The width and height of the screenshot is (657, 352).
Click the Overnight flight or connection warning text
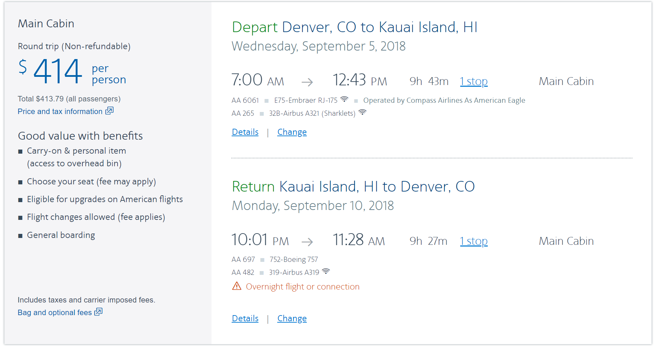tap(302, 287)
